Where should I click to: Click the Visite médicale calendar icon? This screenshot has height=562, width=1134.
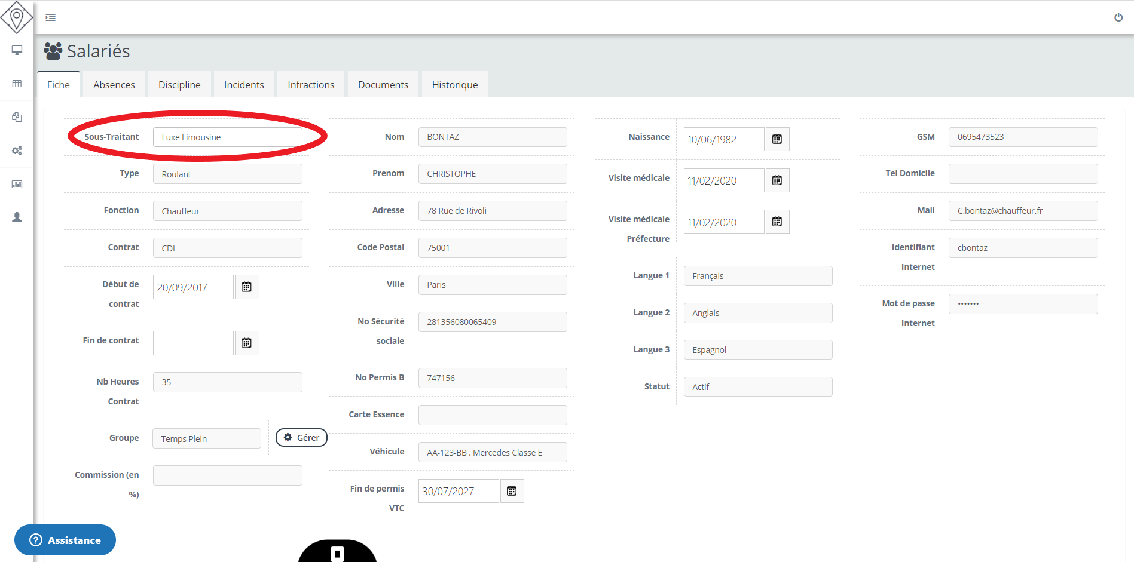tap(777, 180)
